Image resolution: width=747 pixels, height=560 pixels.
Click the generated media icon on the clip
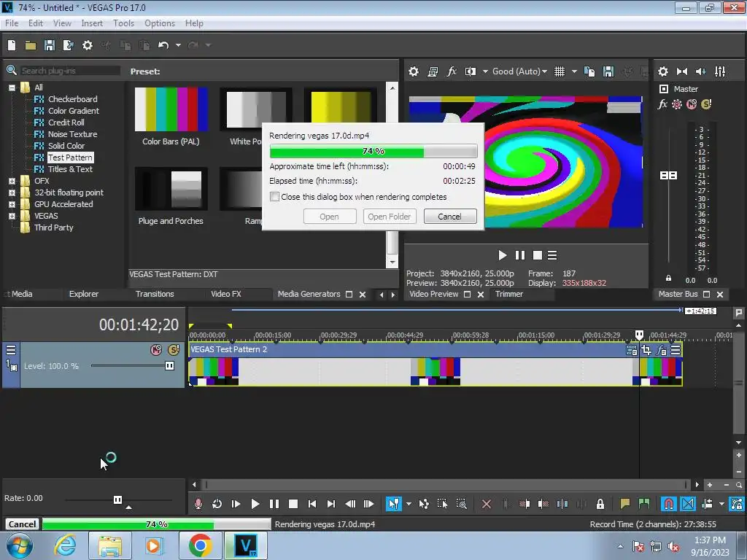(x=632, y=351)
